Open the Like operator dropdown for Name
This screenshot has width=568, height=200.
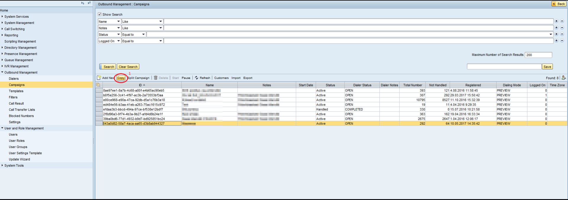(160, 21)
